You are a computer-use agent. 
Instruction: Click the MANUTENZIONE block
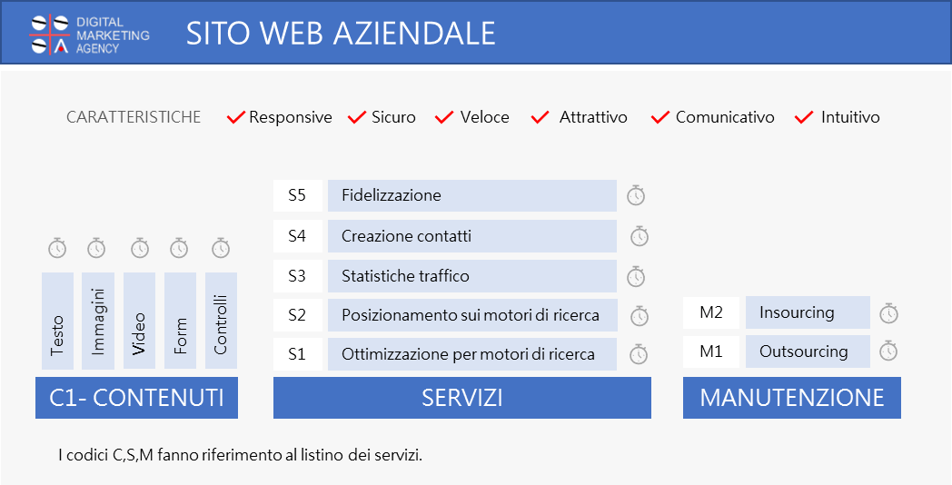(x=792, y=398)
